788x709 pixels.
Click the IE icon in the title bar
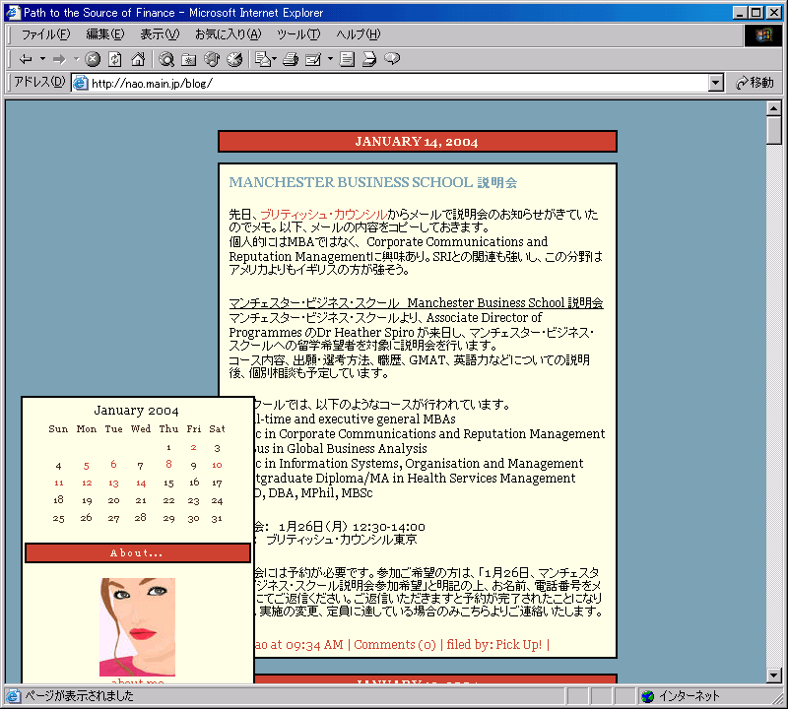pos(13,12)
